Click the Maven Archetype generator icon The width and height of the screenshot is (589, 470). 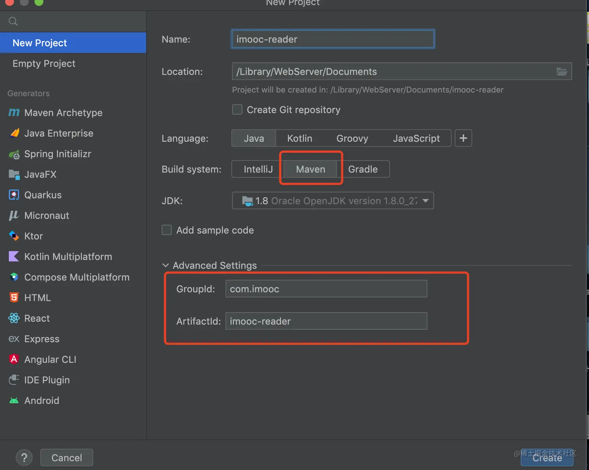pos(14,113)
